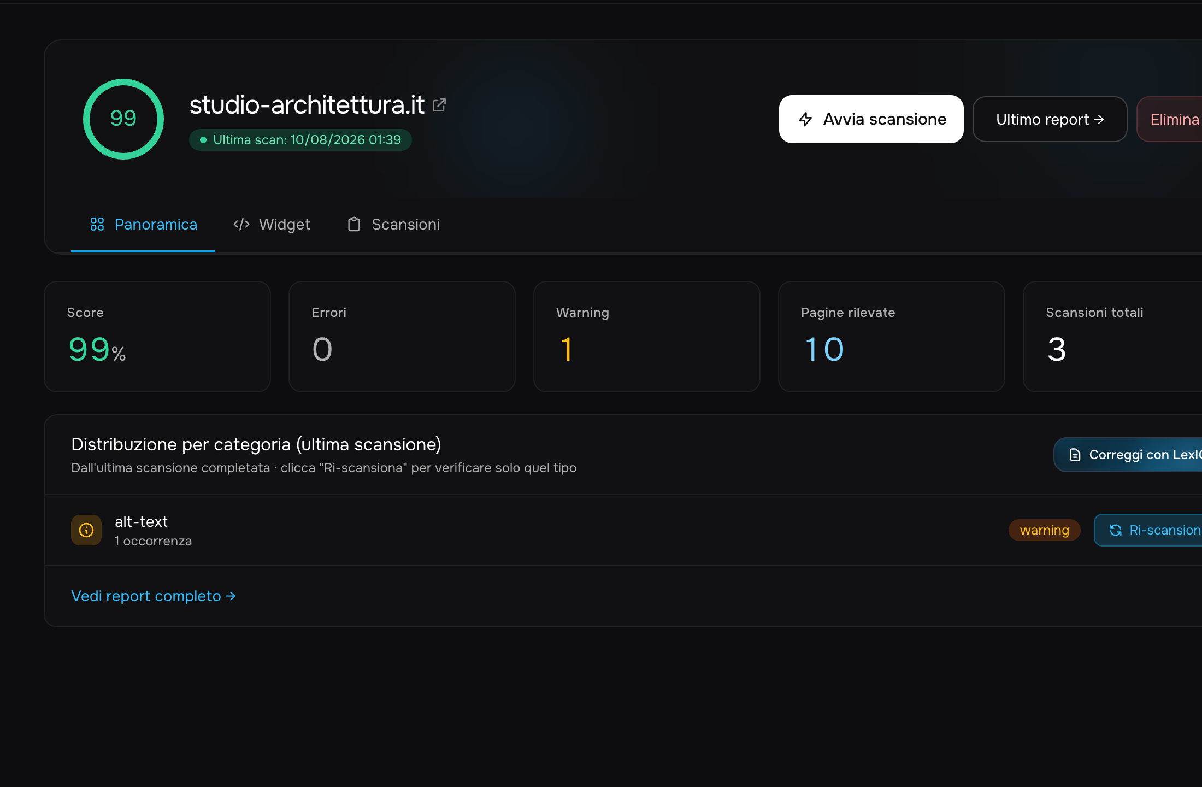Open Vedi report completo link
Image resolution: width=1202 pixels, height=787 pixels.
click(154, 596)
